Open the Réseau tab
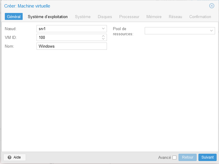Viewport: 219px width, 164px height. (175, 17)
